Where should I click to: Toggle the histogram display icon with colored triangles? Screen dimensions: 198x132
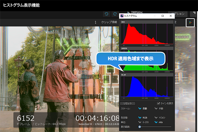(190, 22)
